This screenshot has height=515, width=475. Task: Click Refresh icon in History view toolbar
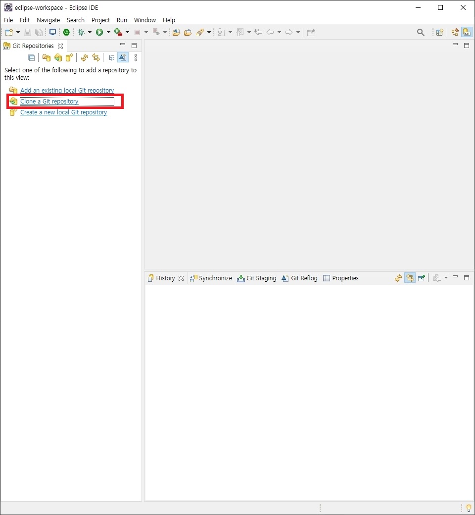[x=398, y=278]
